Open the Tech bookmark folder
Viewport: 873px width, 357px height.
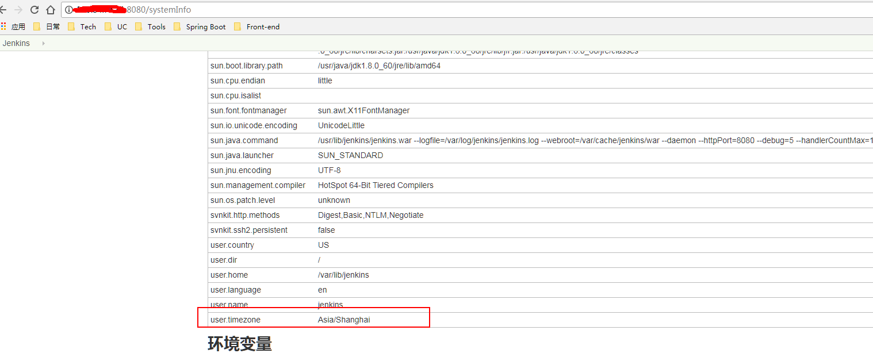[x=82, y=26]
